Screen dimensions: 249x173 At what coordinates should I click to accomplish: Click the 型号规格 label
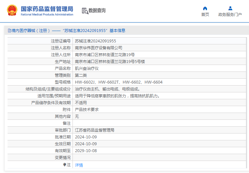click(x=63, y=82)
